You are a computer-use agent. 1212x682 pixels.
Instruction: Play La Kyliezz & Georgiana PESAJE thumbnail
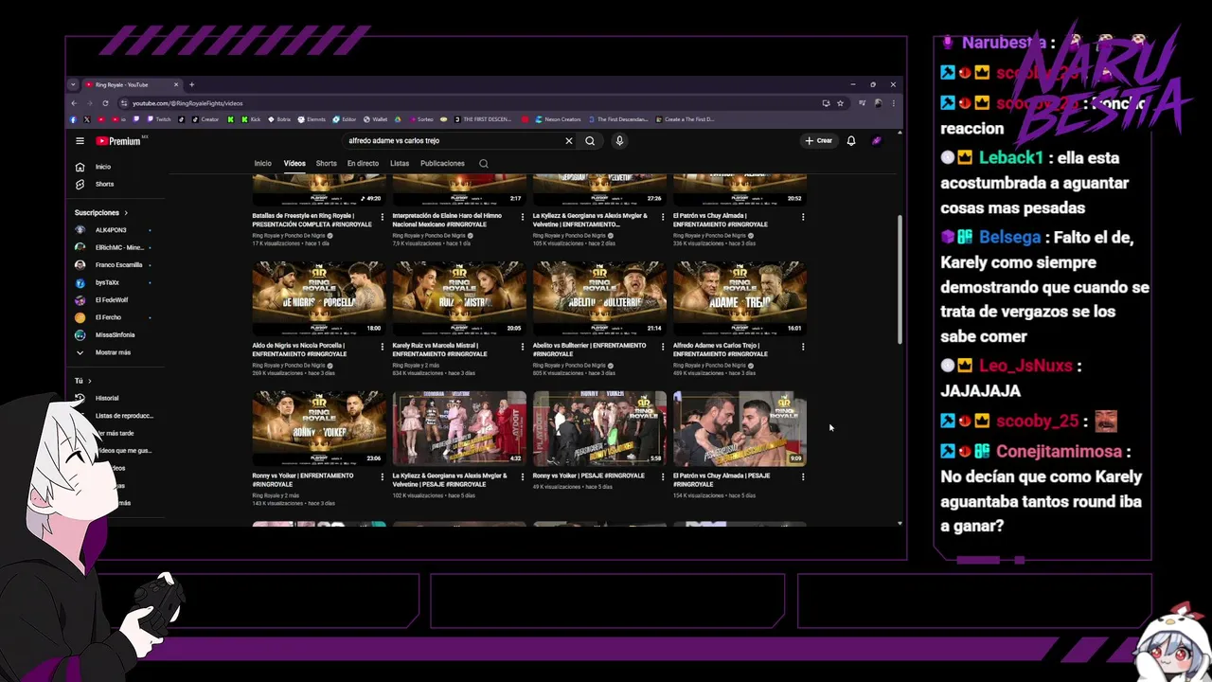459,428
